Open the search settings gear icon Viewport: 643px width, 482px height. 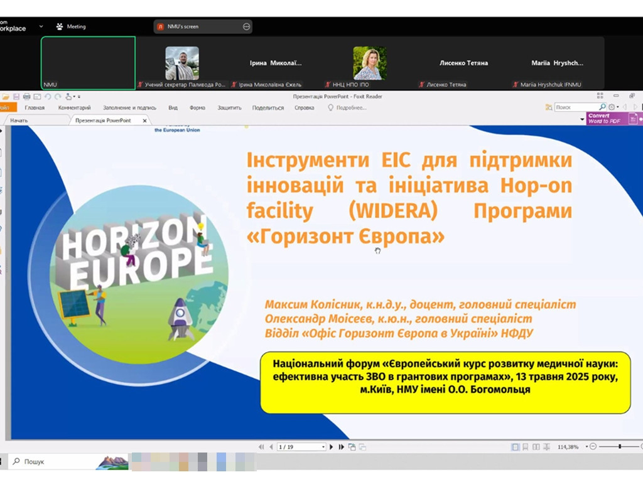point(612,107)
